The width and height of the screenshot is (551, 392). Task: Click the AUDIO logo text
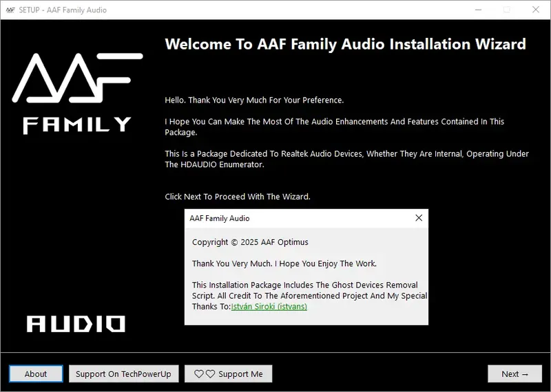click(x=76, y=324)
